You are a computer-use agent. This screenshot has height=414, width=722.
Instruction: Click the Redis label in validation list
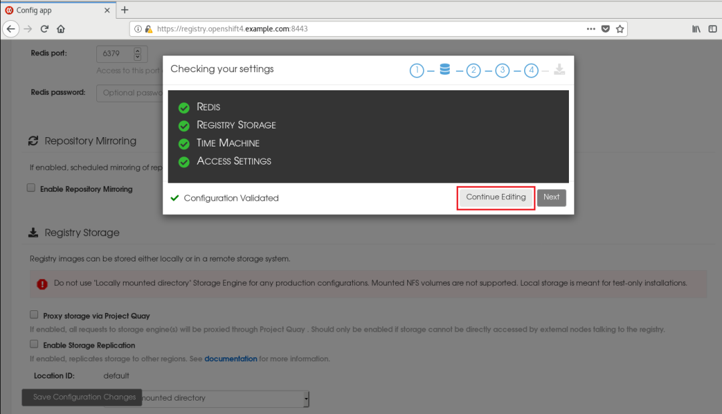208,107
